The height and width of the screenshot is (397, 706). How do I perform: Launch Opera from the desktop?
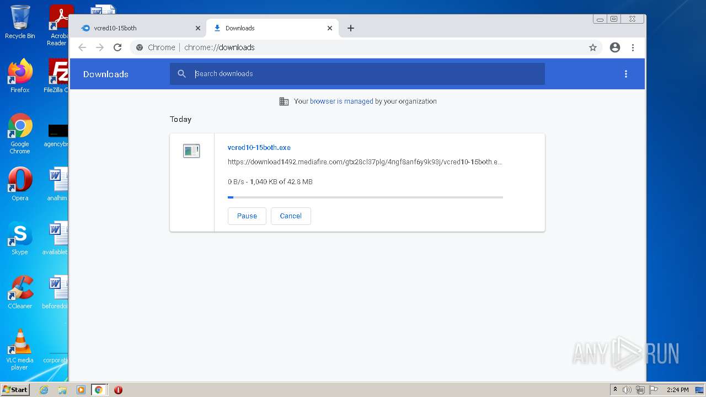pyautogui.click(x=20, y=184)
